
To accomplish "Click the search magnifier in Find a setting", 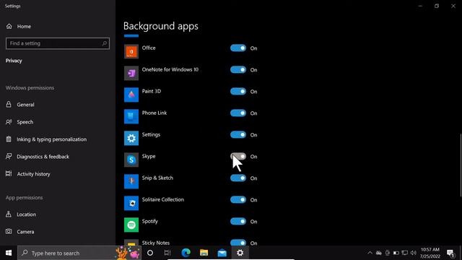I will click(104, 43).
